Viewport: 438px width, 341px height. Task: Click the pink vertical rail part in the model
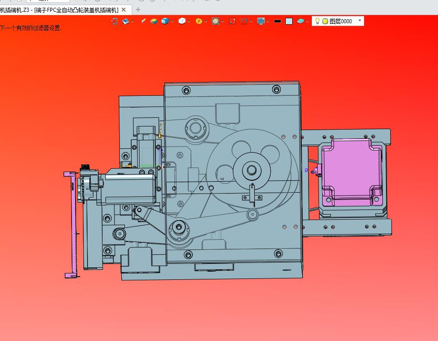coord(73,225)
